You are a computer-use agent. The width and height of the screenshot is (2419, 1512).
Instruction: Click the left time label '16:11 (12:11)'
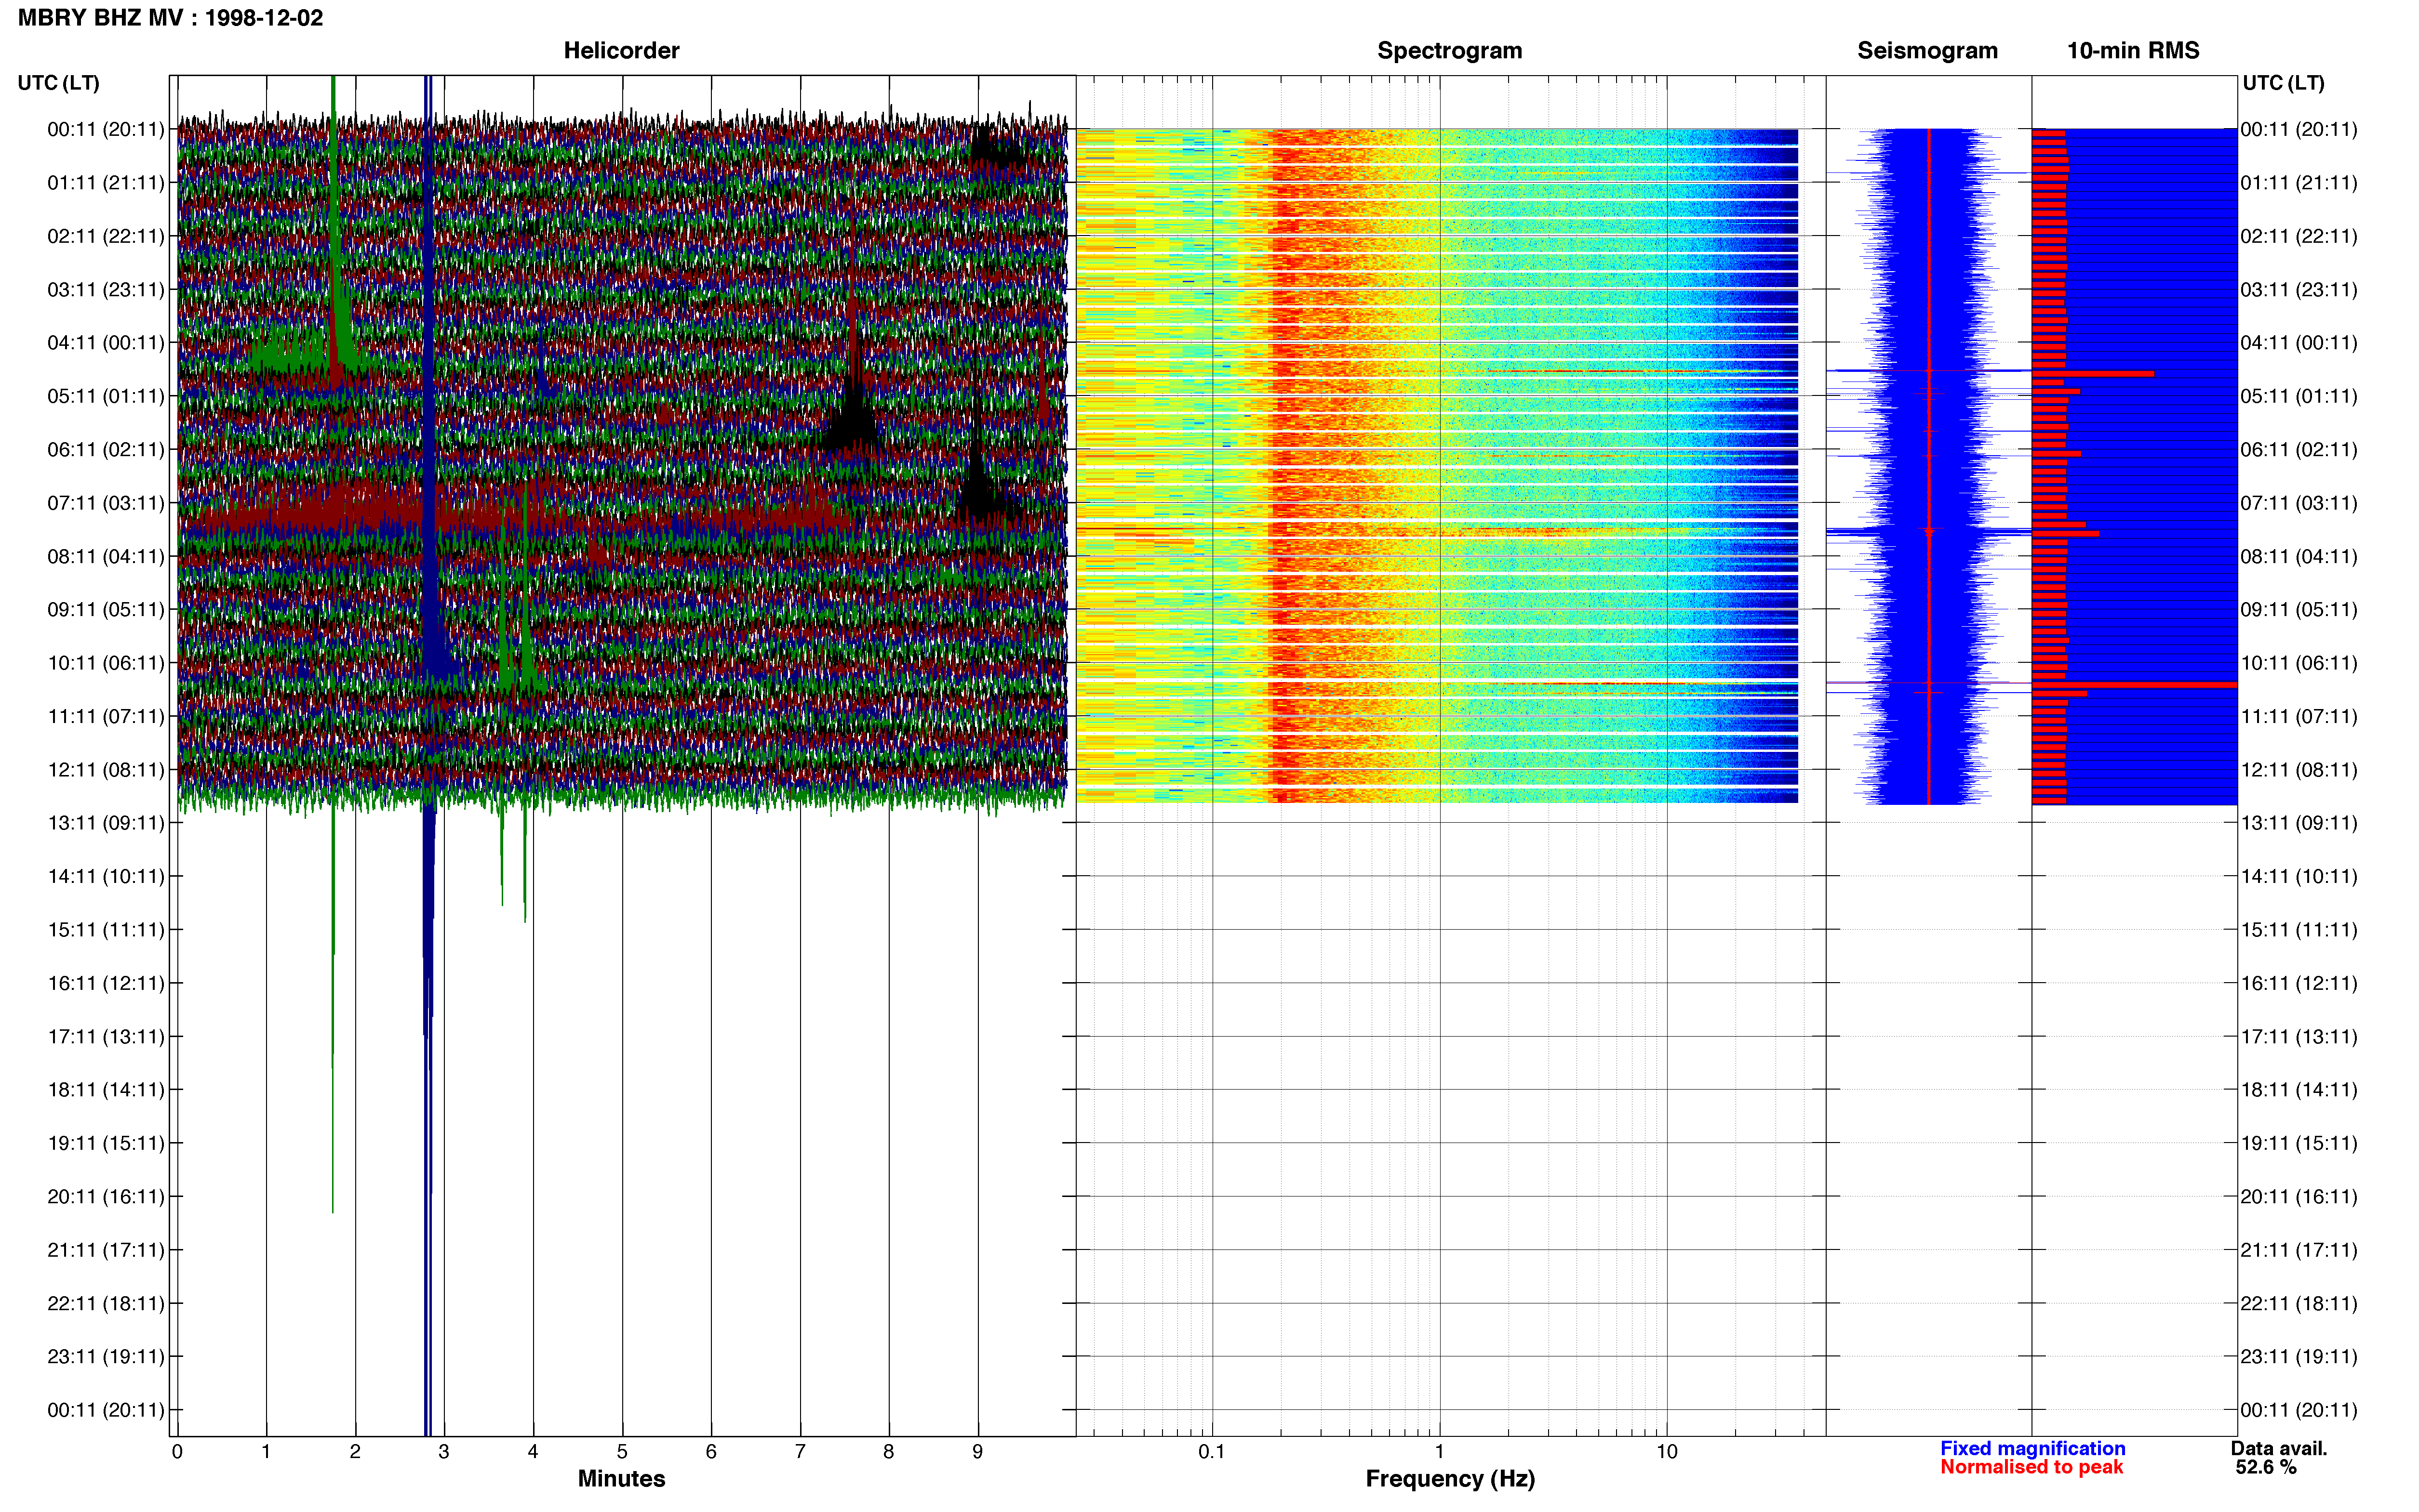point(106,984)
